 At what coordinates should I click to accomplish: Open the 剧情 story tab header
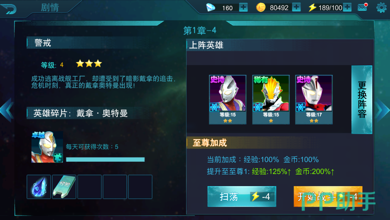pos(50,7)
